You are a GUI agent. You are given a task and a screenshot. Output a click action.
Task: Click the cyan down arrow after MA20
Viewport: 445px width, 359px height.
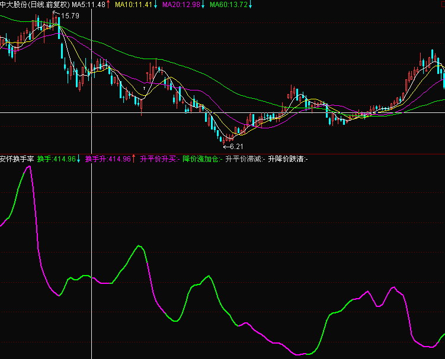coord(203,5)
